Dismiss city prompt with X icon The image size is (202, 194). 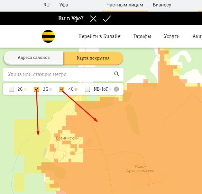click(93, 19)
